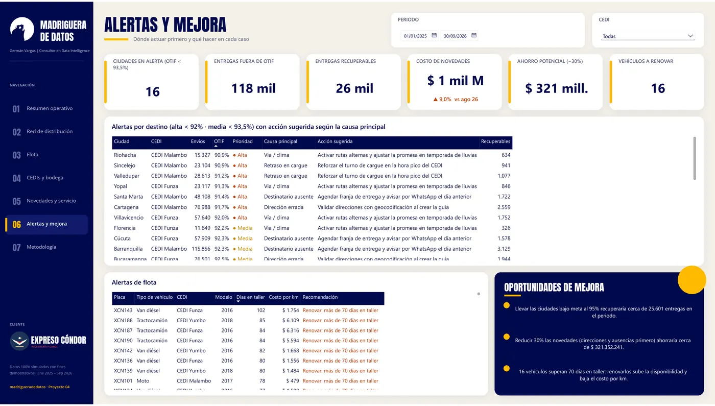Click the Madriguera de Datos logo

point(49,30)
